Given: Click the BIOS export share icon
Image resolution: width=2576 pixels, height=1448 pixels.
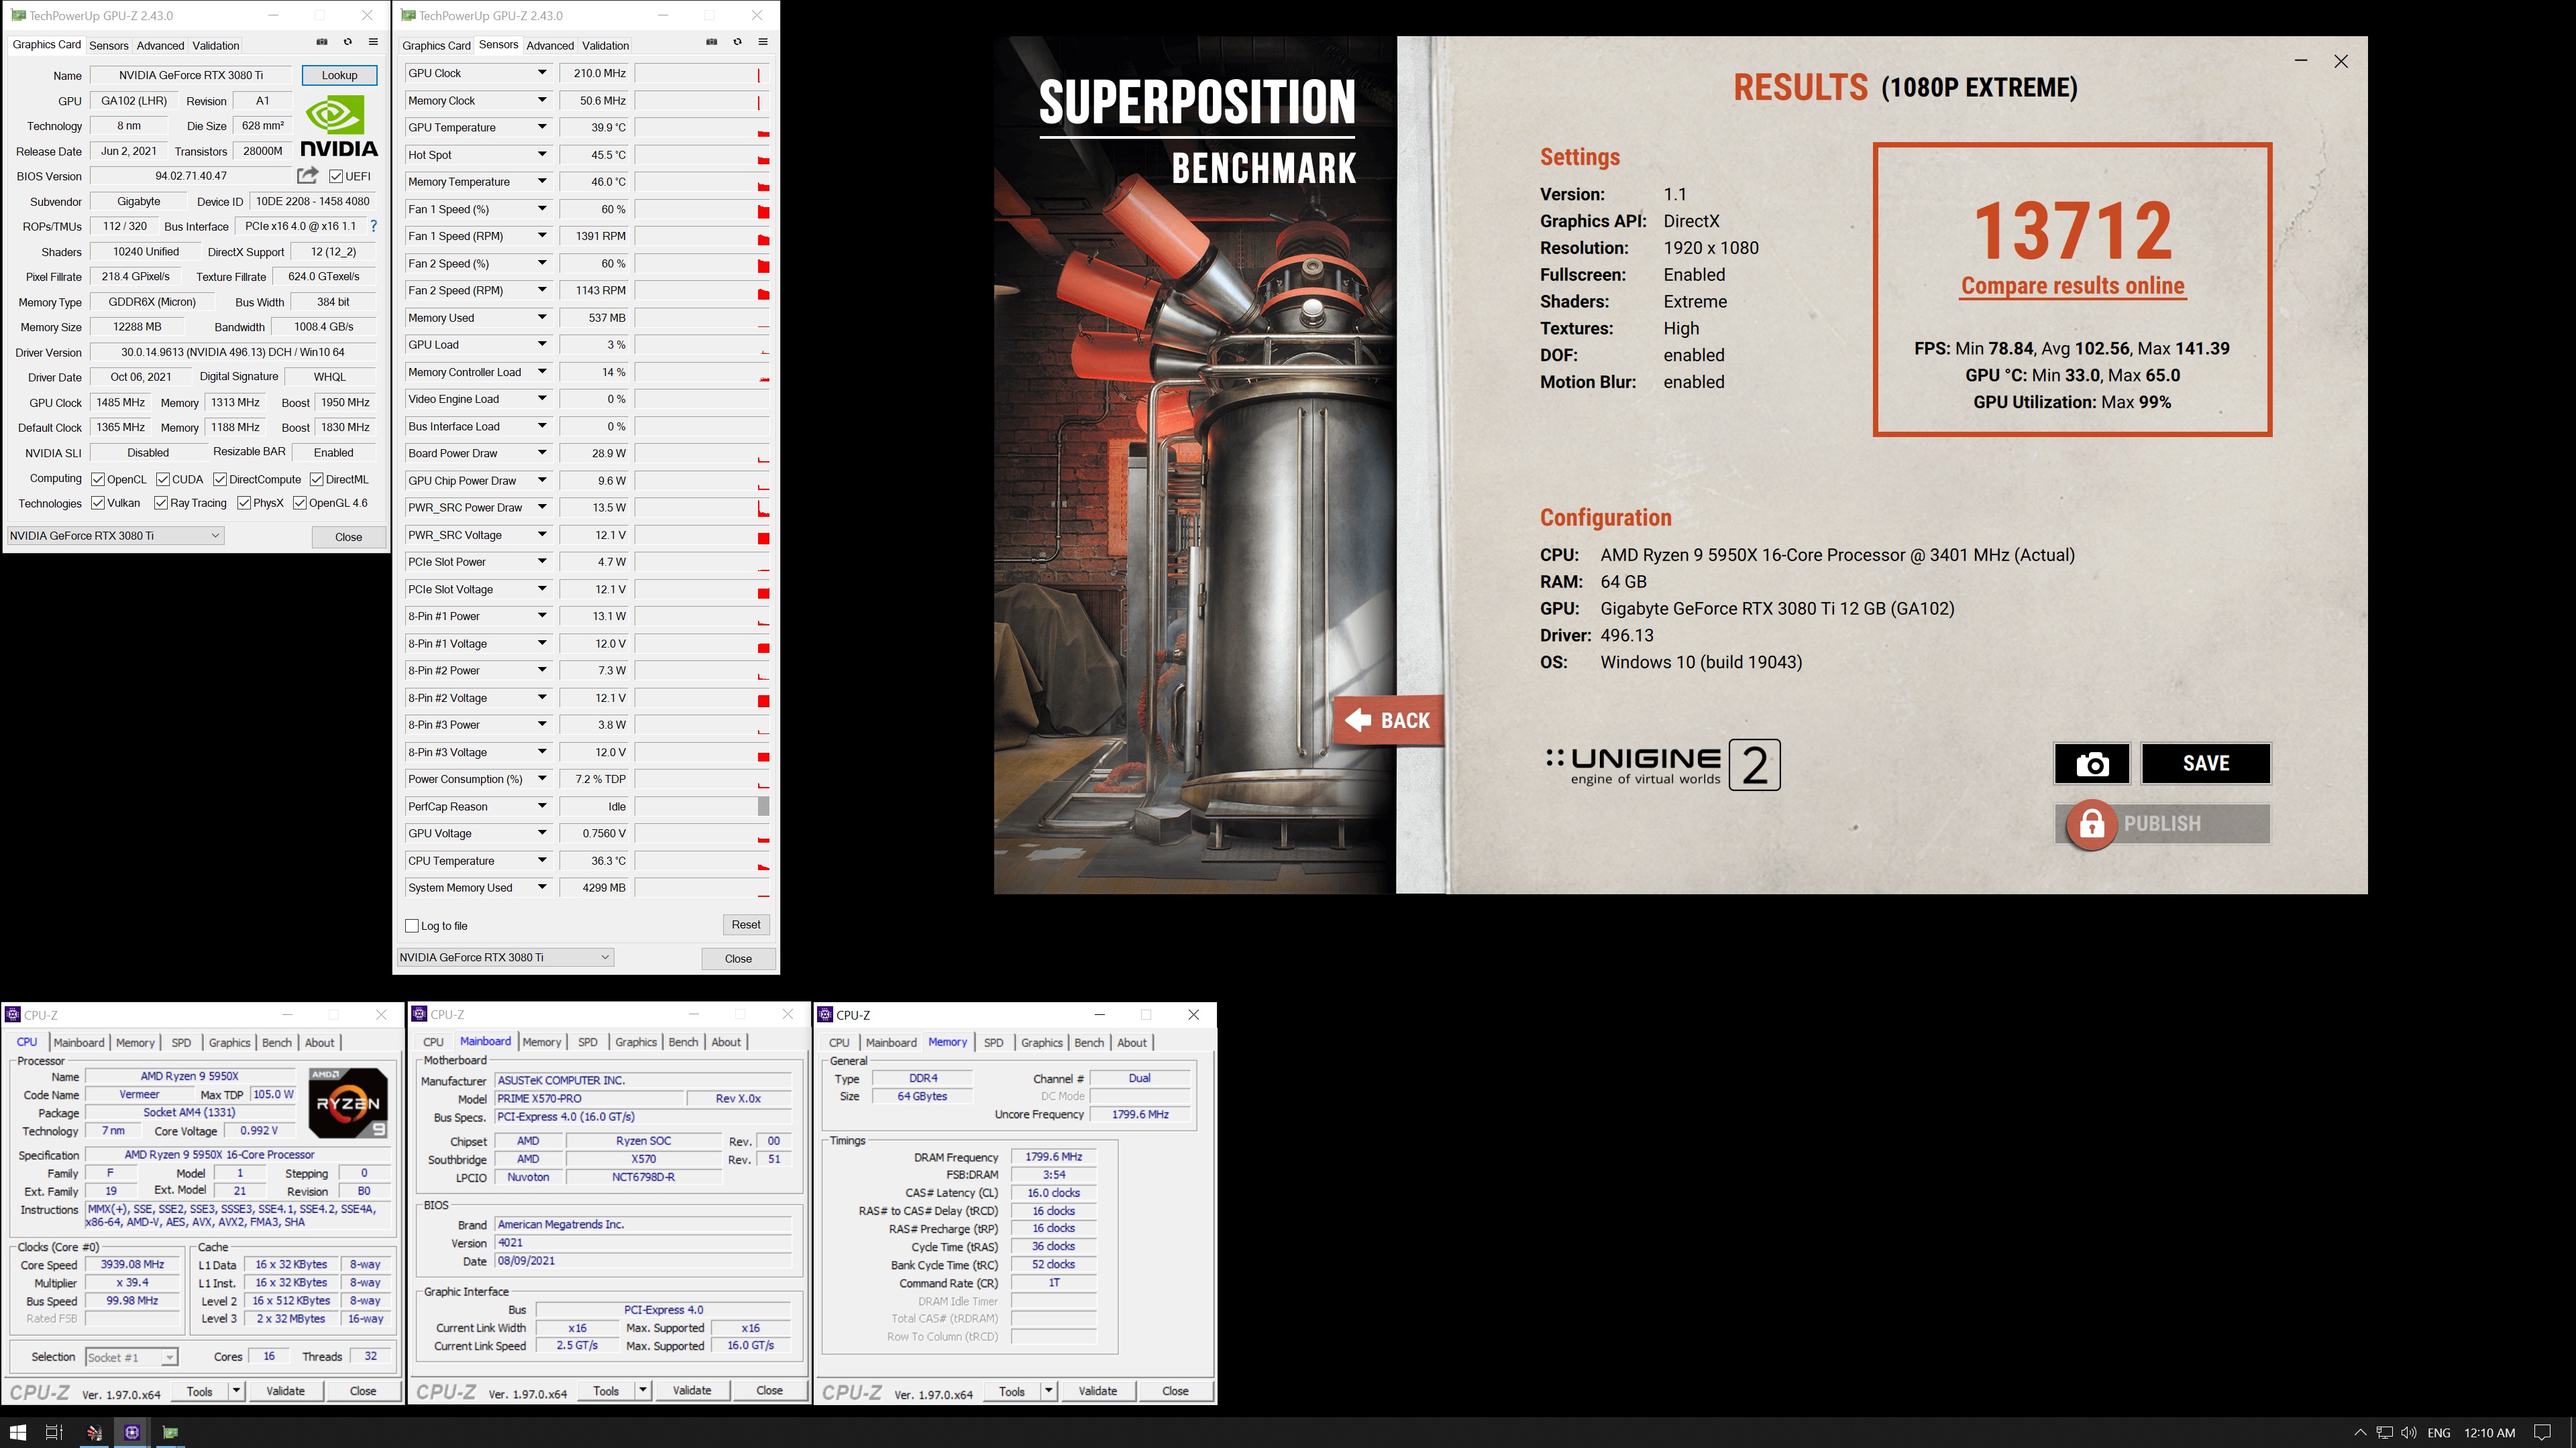Looking at the screenshot, I should (x=308, y=175).
